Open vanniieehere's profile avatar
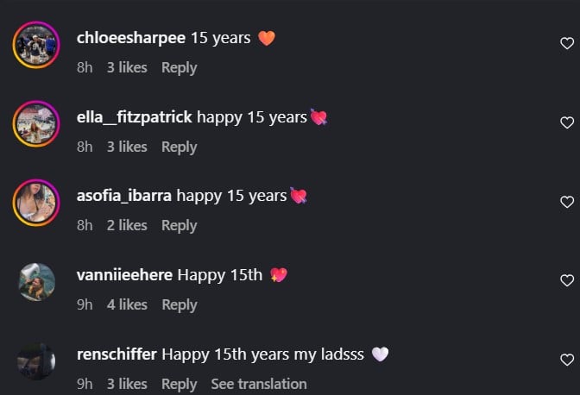Viewport: 580px width, 395px height. pyautogui.click(x=36, y=282)
